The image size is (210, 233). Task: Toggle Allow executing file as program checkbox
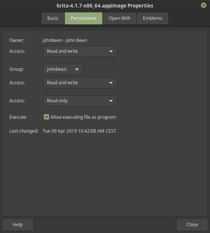pyautogui.click(x=46, y=117)
